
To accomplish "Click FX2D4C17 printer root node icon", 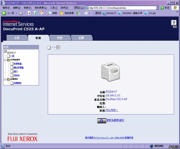I will pyautogui.click(x=5, y=51).
